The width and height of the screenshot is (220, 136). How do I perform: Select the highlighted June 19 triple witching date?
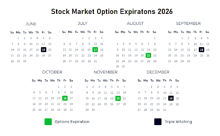44,50
